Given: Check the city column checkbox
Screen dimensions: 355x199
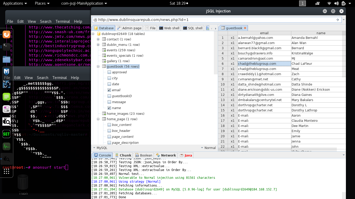Looking at the screenshot, I should pyautogui.click(x=109, y=78).
